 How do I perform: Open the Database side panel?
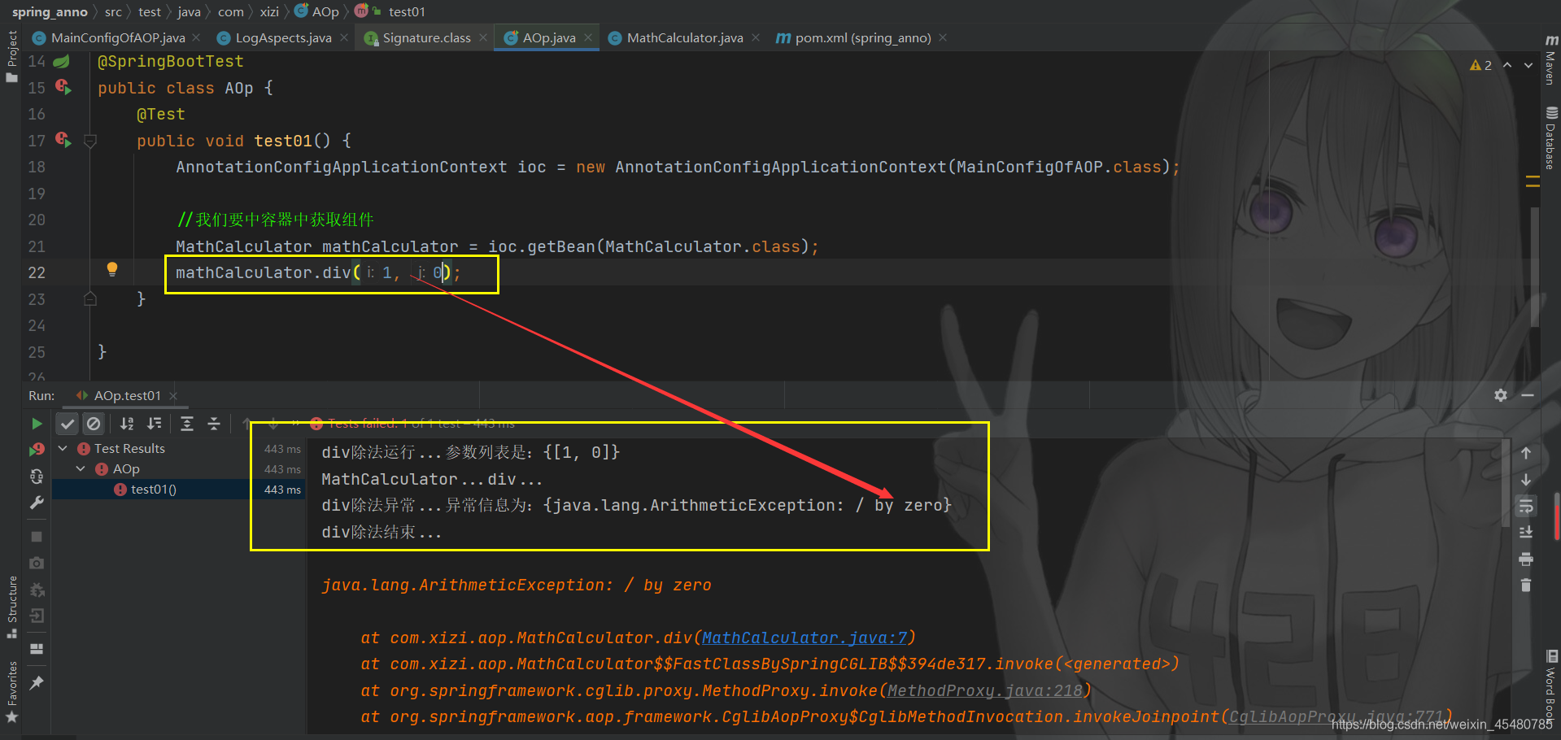point(1550,138)
